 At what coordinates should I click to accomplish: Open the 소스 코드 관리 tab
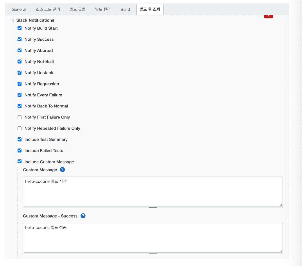point(48,9)
